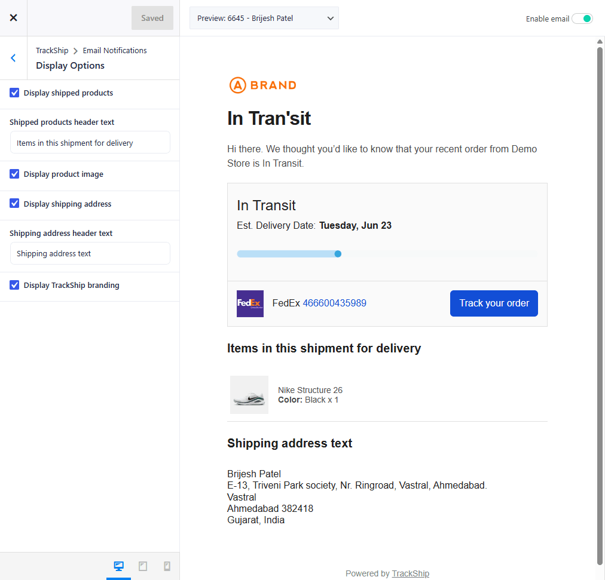605x580 pixels.
Task: Select Shipping address text heading
Action: click(290, 443)
